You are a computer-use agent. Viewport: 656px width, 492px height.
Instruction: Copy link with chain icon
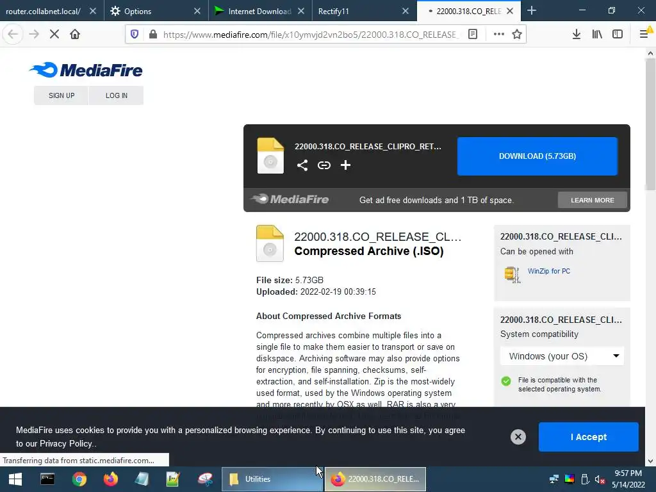tap(324, 165)
